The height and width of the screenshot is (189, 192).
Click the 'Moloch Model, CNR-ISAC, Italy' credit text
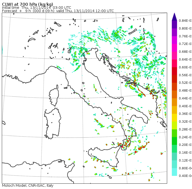[x=28, y=185]
